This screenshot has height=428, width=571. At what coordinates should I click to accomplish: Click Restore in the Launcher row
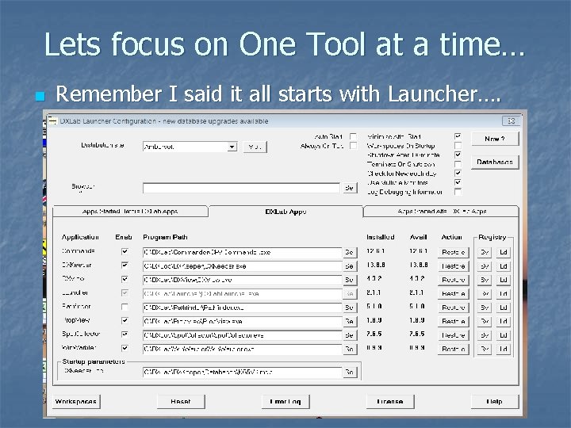pos(454,294)
